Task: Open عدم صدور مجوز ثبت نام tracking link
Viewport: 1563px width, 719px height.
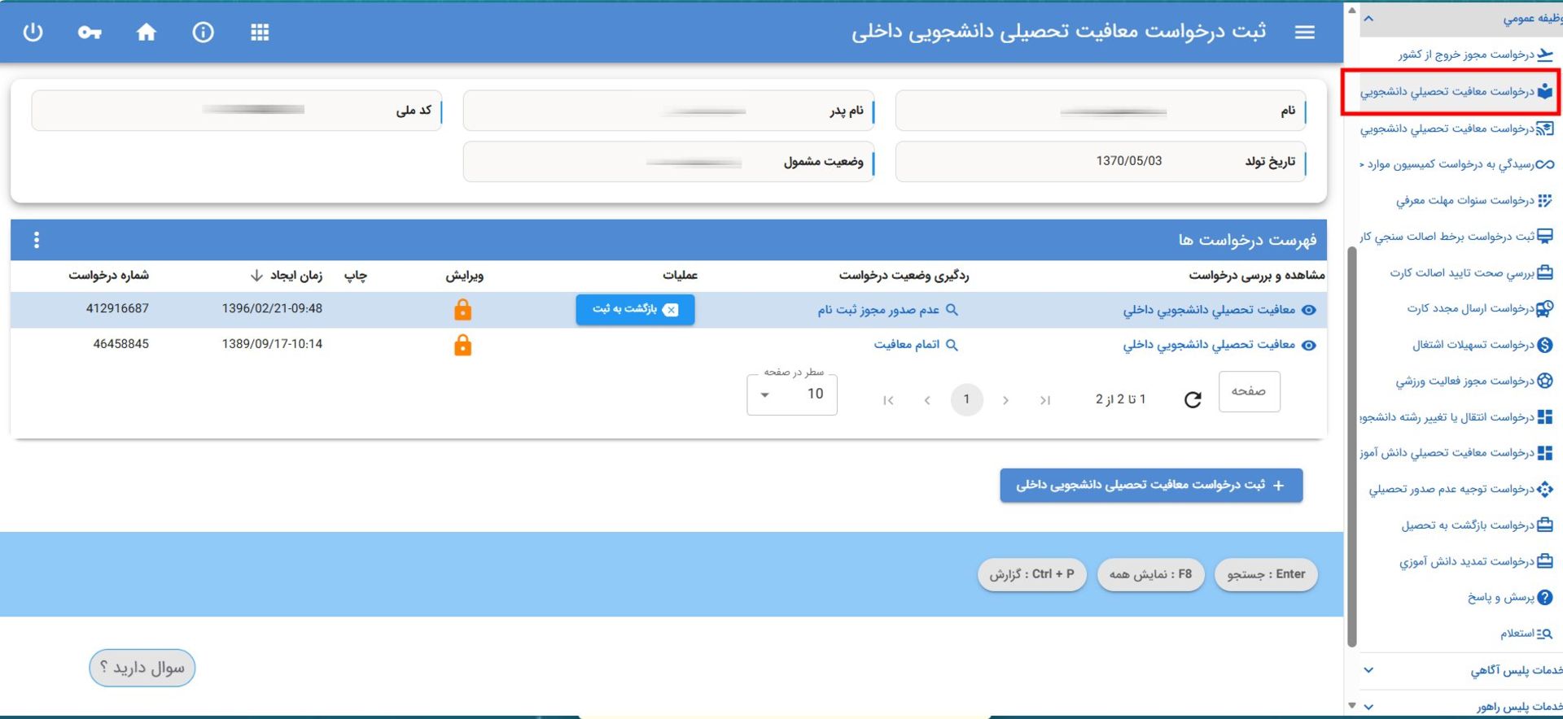Action: (878, 310)
